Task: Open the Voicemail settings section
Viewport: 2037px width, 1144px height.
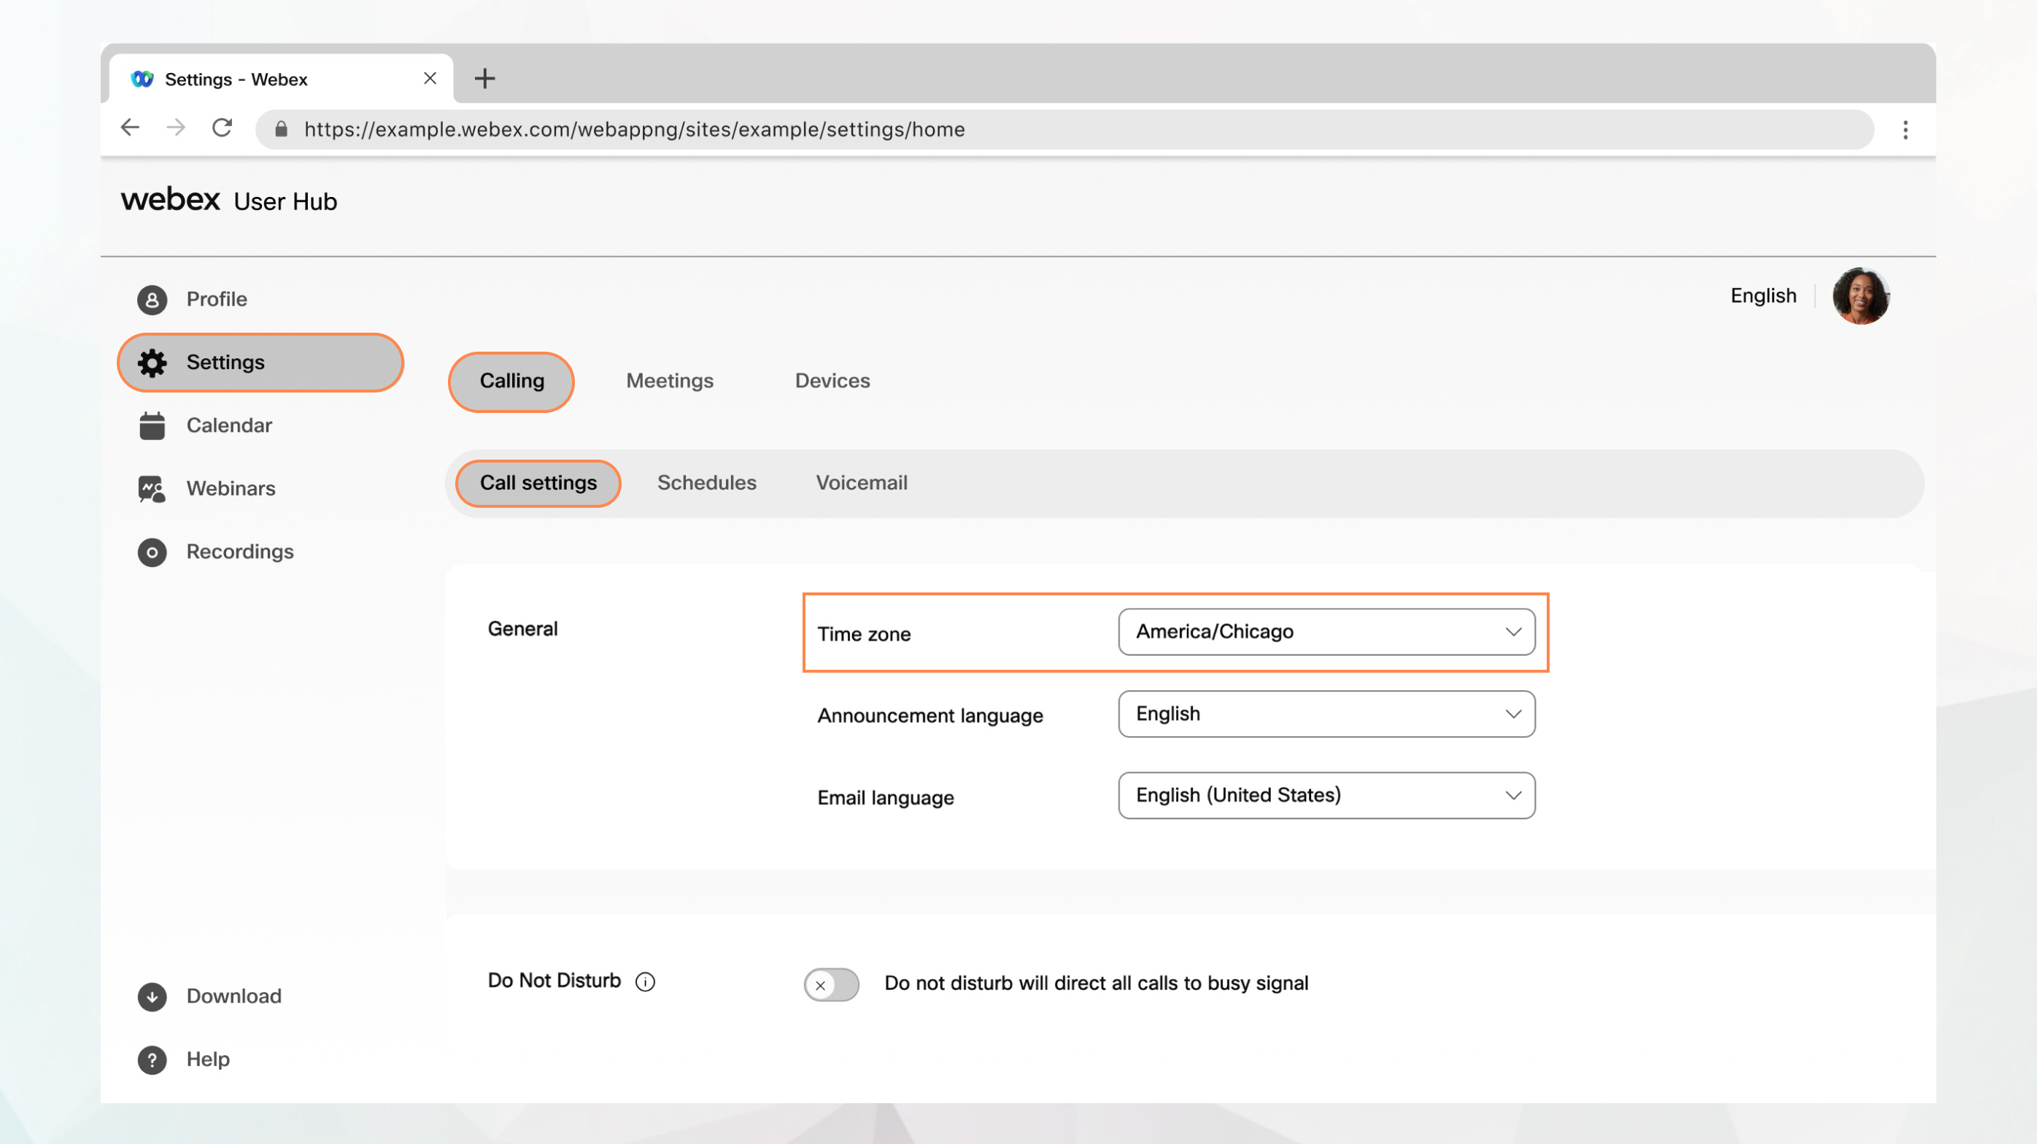Action: coord(860,481)
